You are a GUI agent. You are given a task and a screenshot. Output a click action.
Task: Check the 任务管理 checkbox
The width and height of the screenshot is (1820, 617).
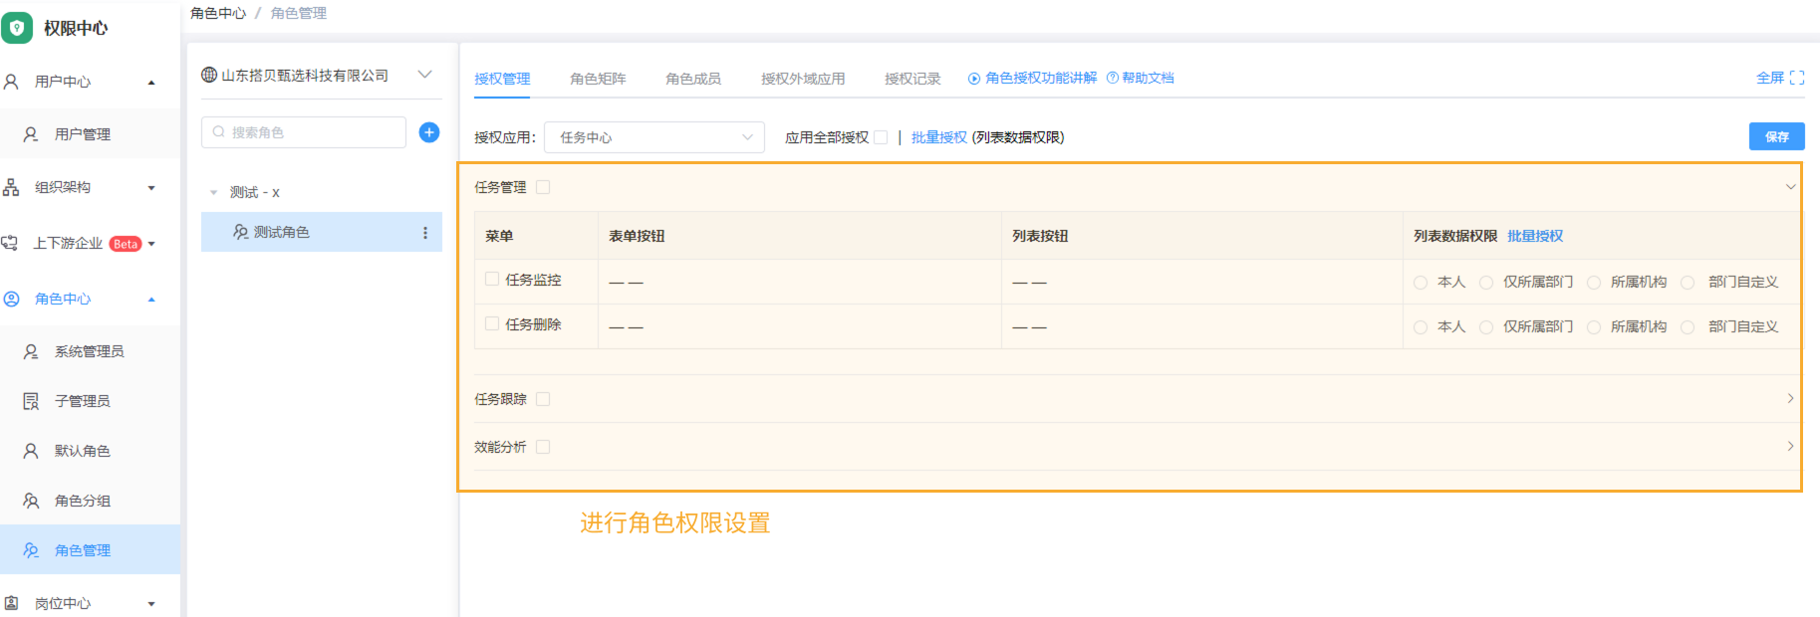click(543, 187)
